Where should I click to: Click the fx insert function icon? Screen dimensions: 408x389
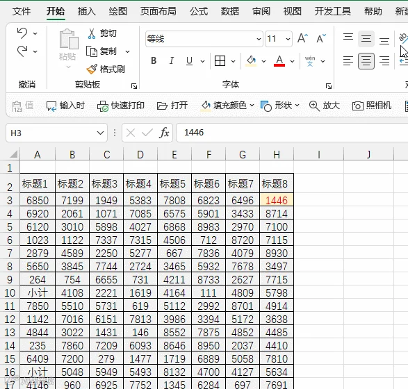164,133
